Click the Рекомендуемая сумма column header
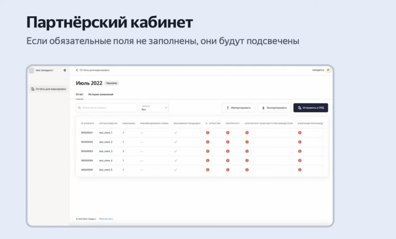Screen dimensions: 396x239 coord(154,123)
